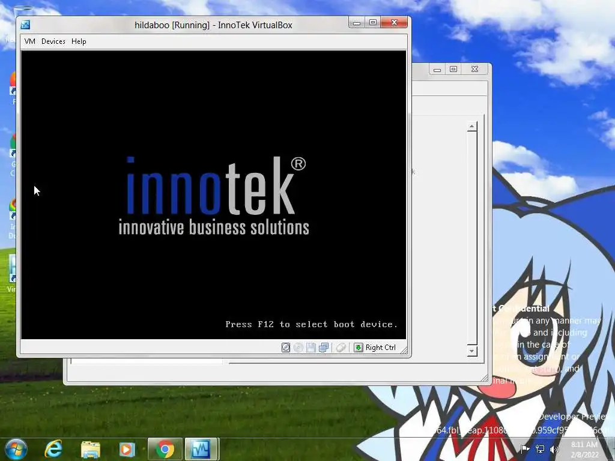The width and height of the screenshot is (615, 461).
Task: Open the volume speaker tray icon
Action: click(x=554, y=449)
